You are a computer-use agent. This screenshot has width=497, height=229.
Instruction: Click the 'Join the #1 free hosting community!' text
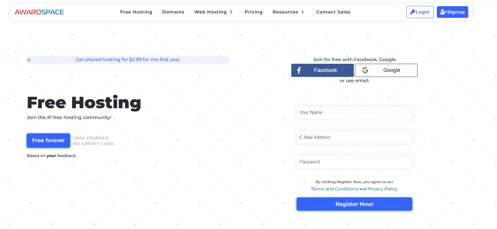point(69,118)
